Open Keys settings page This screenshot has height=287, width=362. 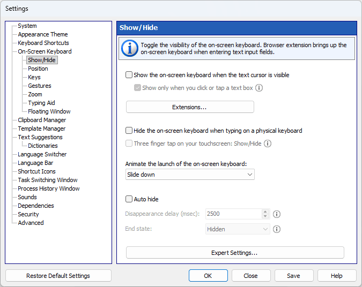click(x=34, y=77)
